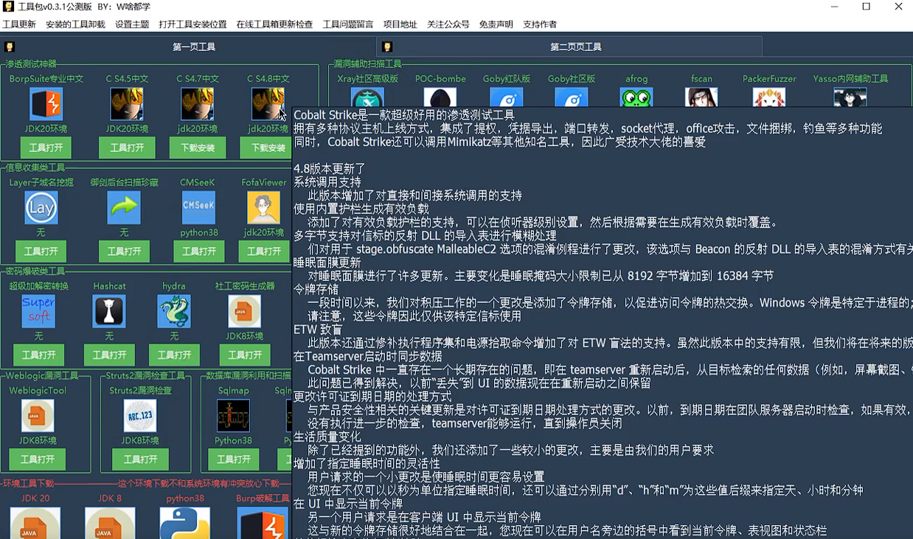This screenshot has height=539, width=913.
Task: Click the POC-bomber tool icon
Action: pyautogui.click(x=440, y=97)
